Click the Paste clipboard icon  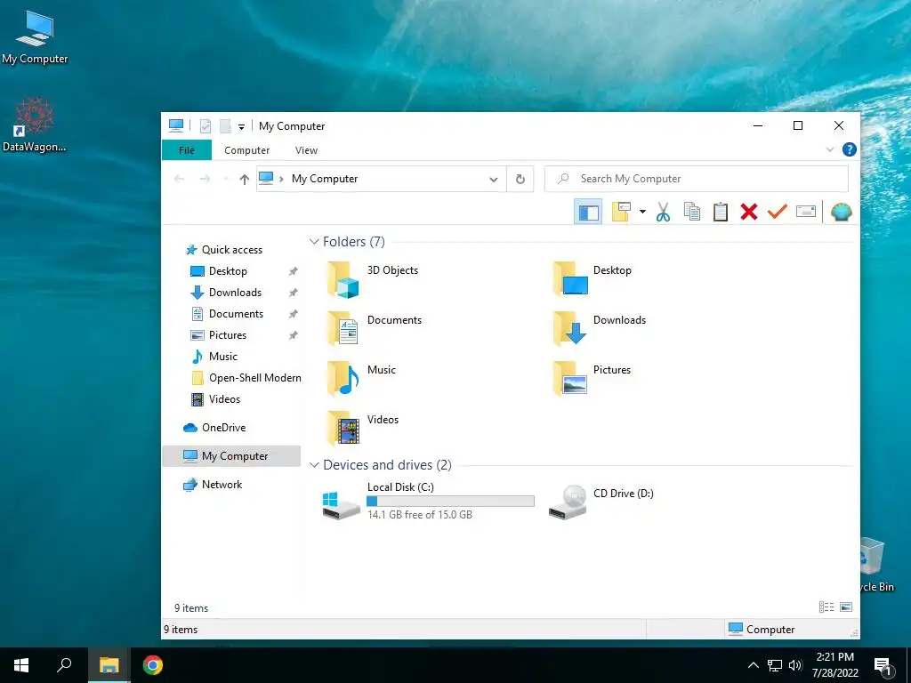pos(721,212)
